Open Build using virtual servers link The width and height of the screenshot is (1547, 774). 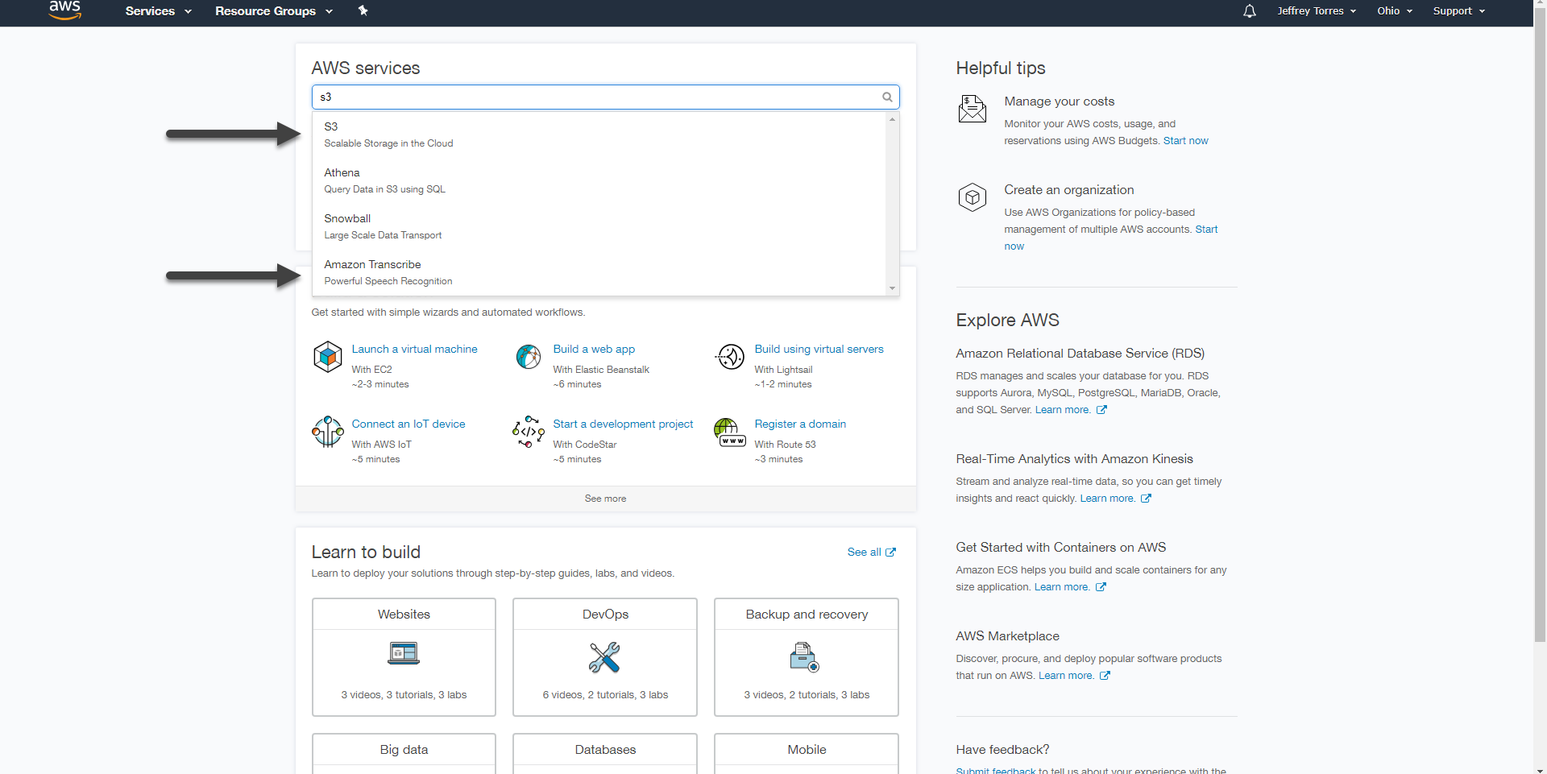[819, 349]
